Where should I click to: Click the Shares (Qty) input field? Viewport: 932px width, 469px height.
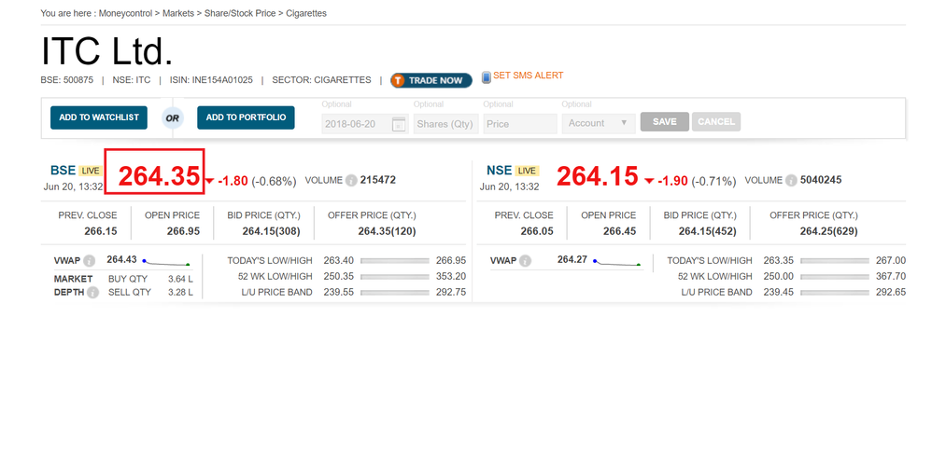(x=445, y=124)
